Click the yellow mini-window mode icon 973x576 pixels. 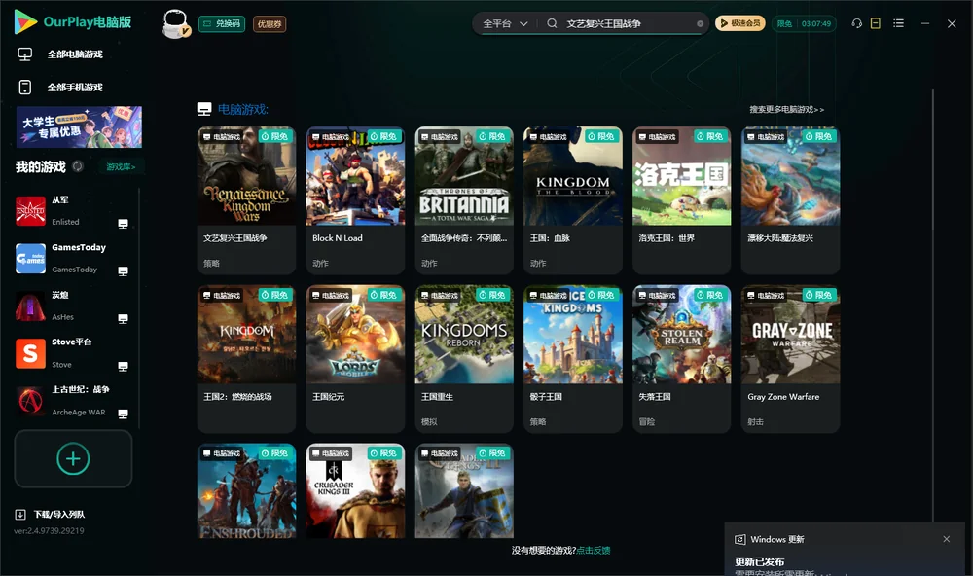(875, 23)
